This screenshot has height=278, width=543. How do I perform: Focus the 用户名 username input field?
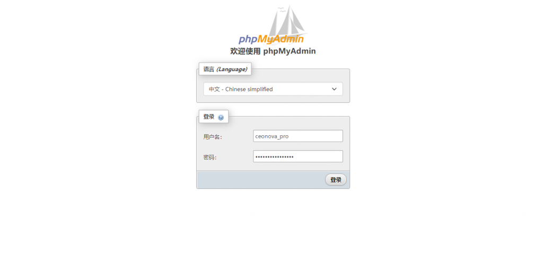298,136
